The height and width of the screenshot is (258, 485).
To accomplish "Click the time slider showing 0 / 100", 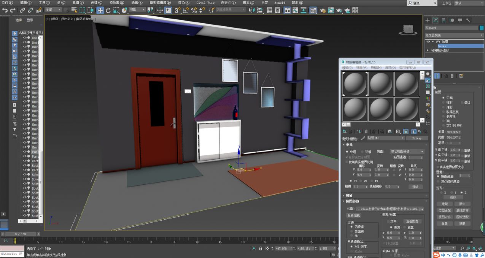I will tap(21, 234).
